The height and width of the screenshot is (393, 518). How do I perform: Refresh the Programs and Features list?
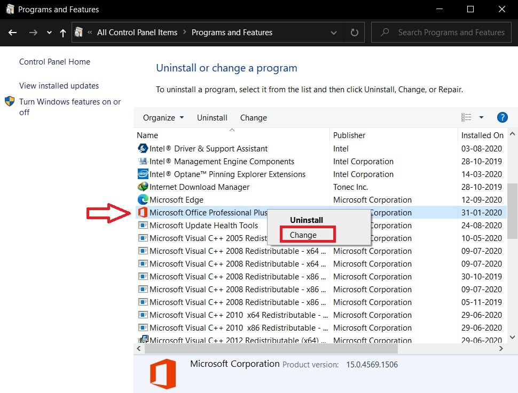tap(354, 33)
